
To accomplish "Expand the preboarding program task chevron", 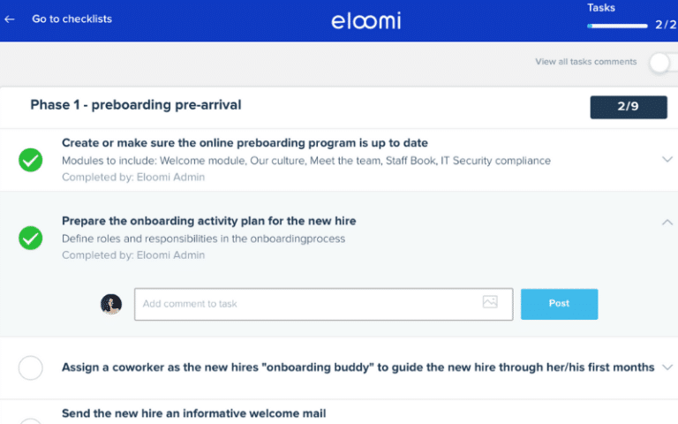I will 667,160.
